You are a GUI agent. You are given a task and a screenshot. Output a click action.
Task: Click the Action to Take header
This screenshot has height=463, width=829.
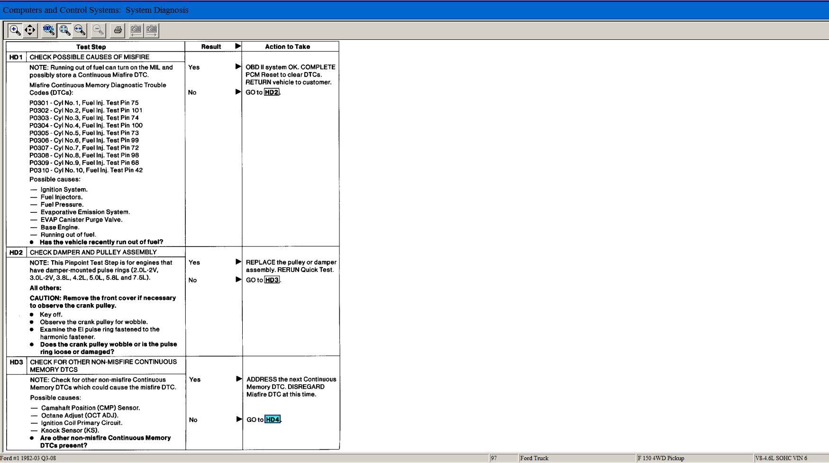click(288, 46)
